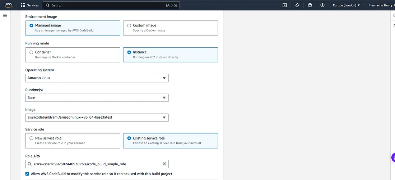This screenshot has width=395, height=180.
Task: Focus the top Search bar
Action: [x=111, y=5]
